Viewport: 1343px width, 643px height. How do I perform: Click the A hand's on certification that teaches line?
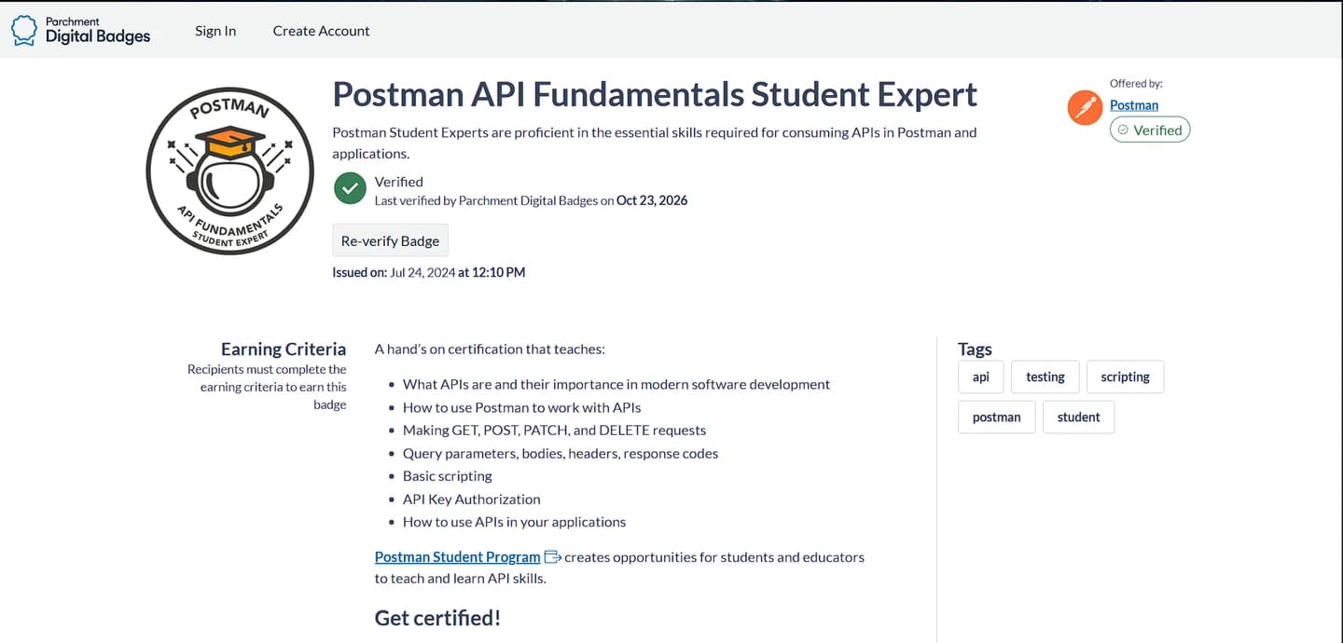(490, 349)
